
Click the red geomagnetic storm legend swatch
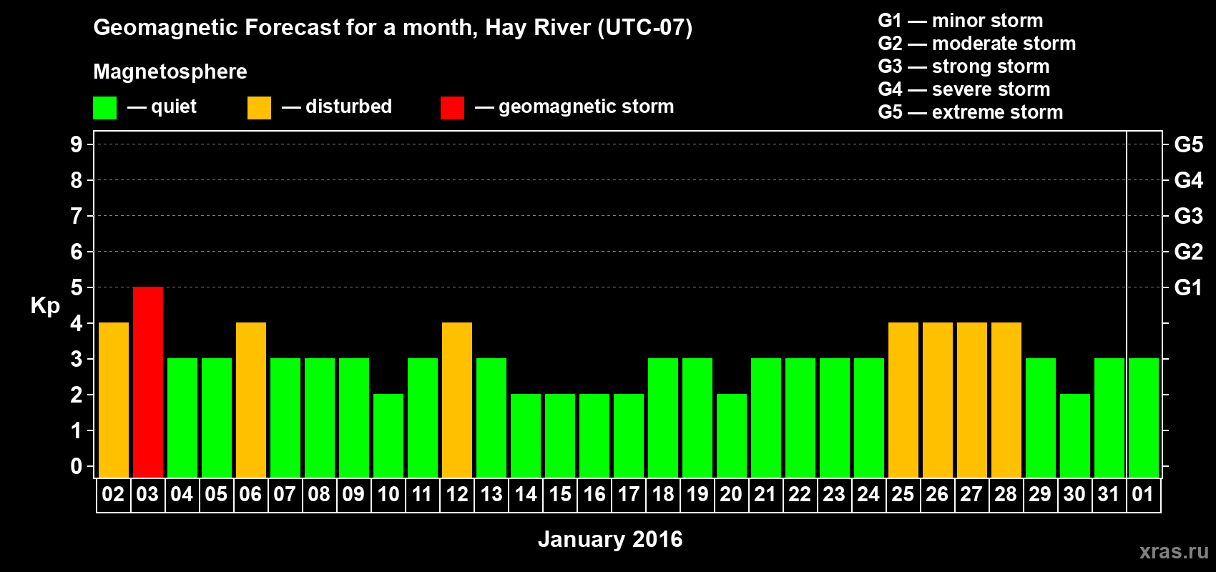click(452, 108)
